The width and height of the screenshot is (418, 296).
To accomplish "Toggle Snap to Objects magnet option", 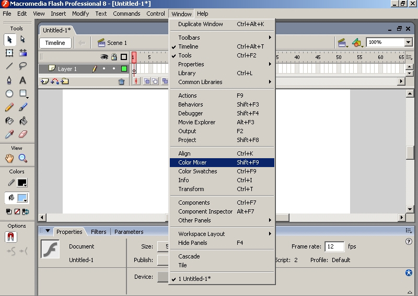I will coord(11,237).
